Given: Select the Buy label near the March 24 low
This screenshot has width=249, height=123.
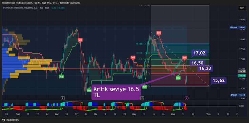Looking at the screenshot, I should click(89, 90).
